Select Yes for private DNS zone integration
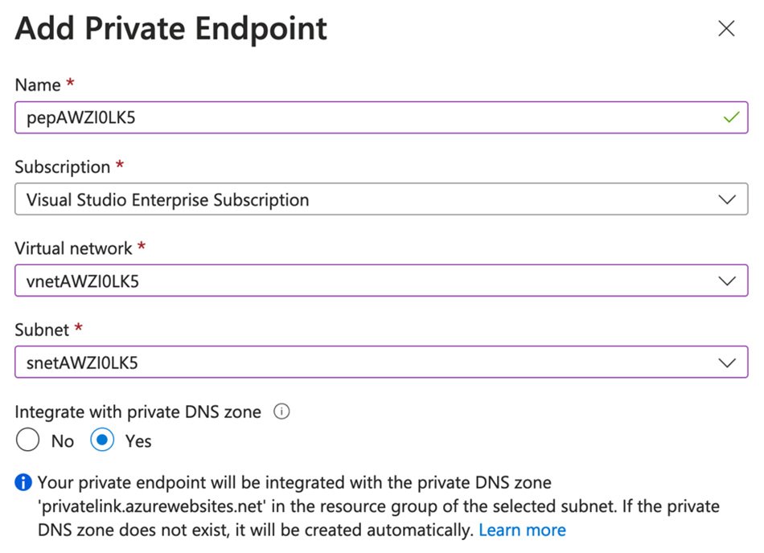The image size is (764, 553). [x=102, y=440]
